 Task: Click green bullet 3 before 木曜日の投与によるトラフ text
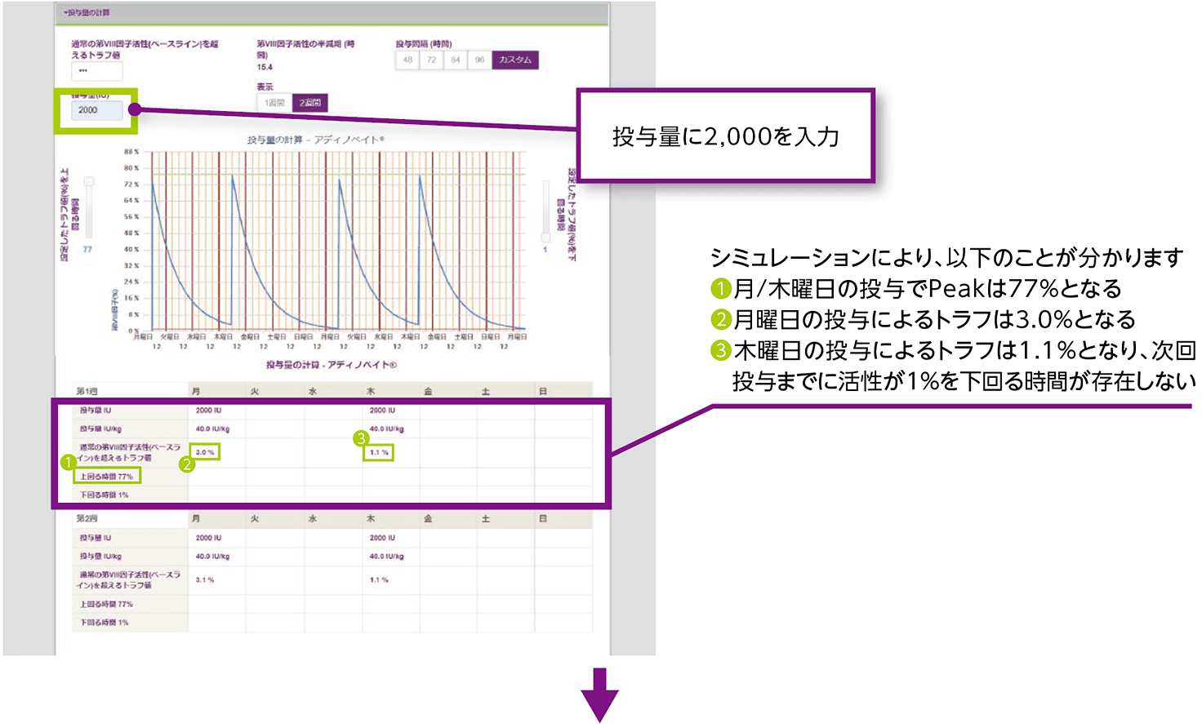tap(720, 350)
